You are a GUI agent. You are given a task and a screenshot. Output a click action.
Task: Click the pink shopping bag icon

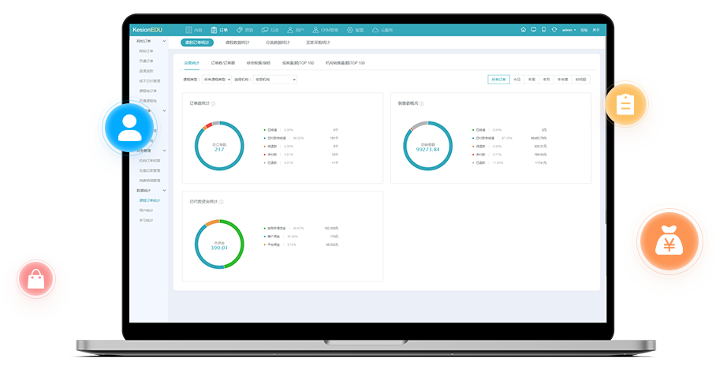pyautogui.click(x=36, y=279)
